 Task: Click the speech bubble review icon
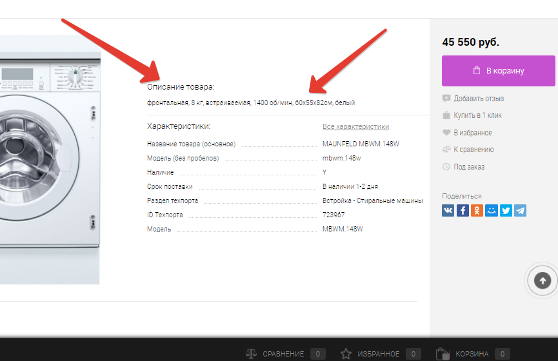coord(446,99)
